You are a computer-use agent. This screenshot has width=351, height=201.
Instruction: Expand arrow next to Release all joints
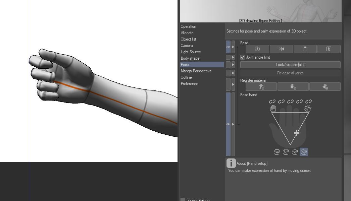pos(233,73)
